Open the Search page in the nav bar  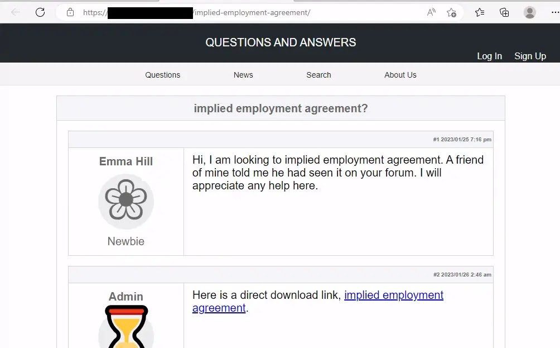318,75
